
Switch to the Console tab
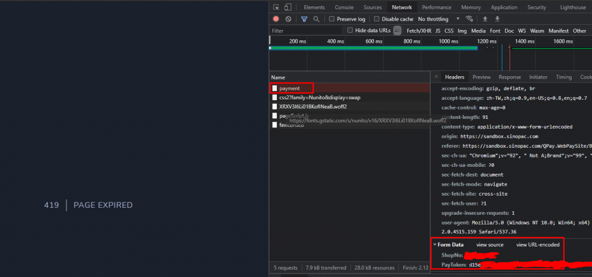pyautogui.click(x=345, y=7)
